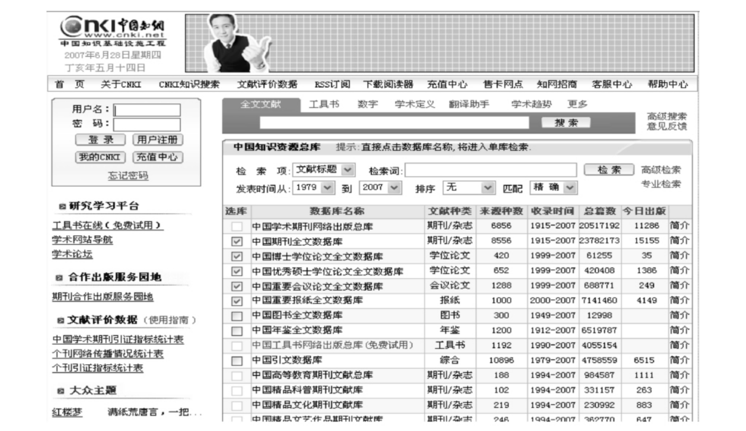The image size is (746, 431).
Task: Tick checkbox for 中国图书全文数据库
Action: 237,316
